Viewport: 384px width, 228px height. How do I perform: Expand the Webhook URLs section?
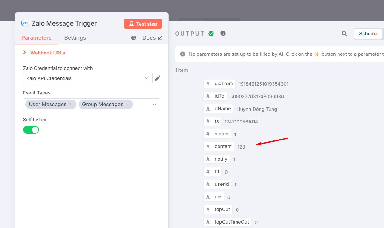click(x=44, y=53)
